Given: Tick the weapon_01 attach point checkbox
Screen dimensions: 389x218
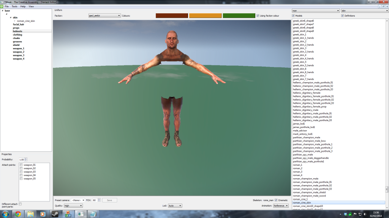Looking at the screenshot, I should pos(21,165).
